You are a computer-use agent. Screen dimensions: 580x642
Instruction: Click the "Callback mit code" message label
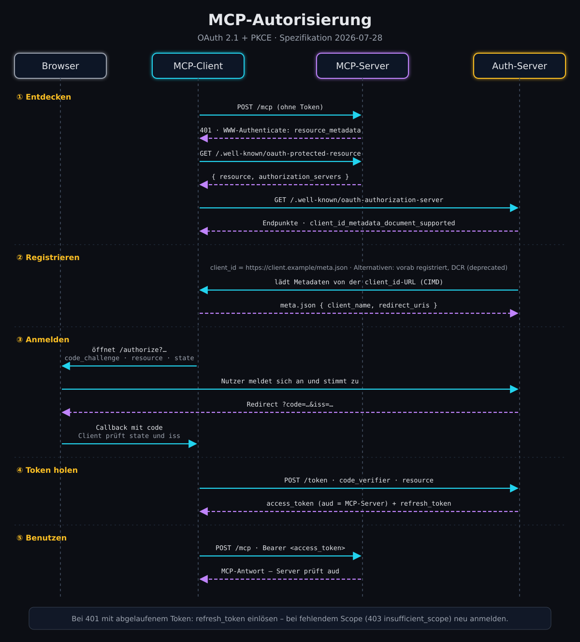[x=130, y=428]
